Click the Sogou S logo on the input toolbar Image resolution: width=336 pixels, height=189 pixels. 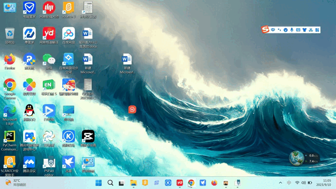265,29
